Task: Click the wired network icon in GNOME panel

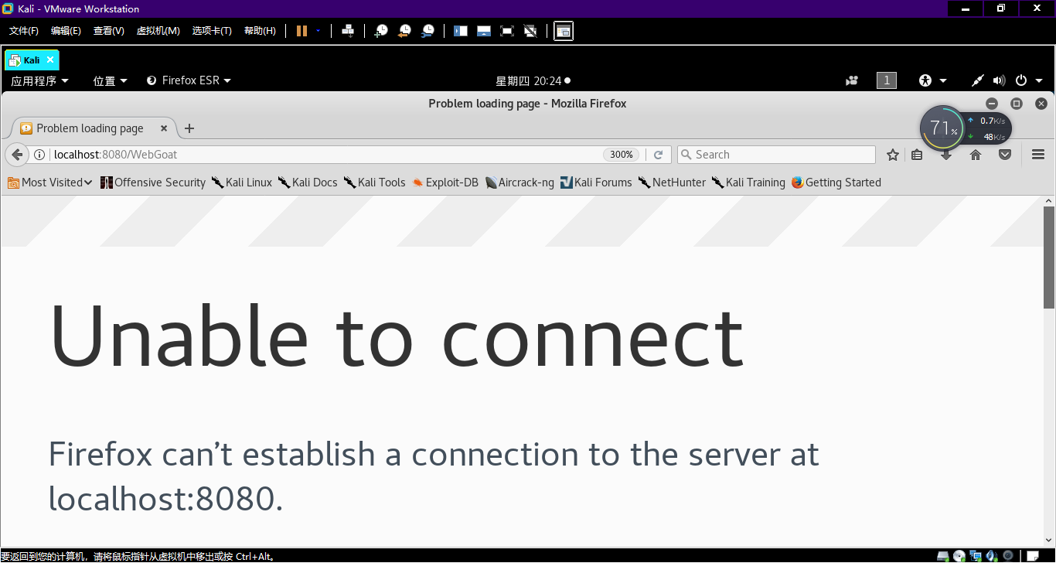Action: point(978,80)
